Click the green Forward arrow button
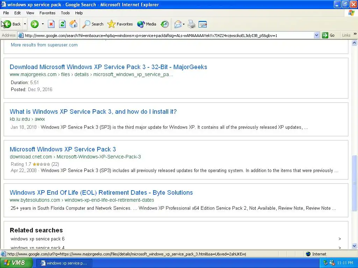 click(35, 24)
